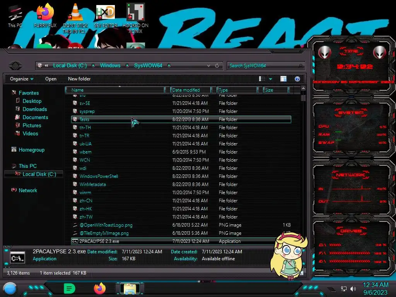Go to Documents in Favorites
This screenshot has height=297, width=396.
click(35, 117)
